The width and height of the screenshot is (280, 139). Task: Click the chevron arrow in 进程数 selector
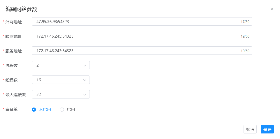tap(85, 65)
